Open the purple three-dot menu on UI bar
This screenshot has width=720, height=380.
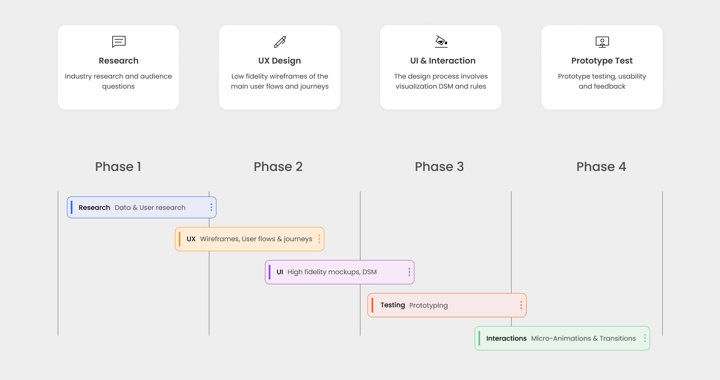coord(409,272)
